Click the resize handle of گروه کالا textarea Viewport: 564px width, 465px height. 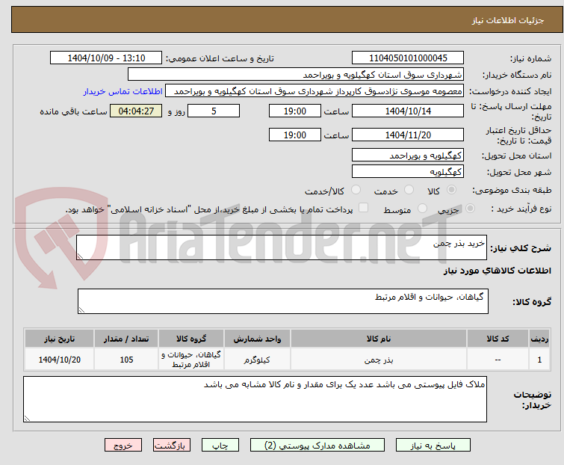tap(81, 310)
